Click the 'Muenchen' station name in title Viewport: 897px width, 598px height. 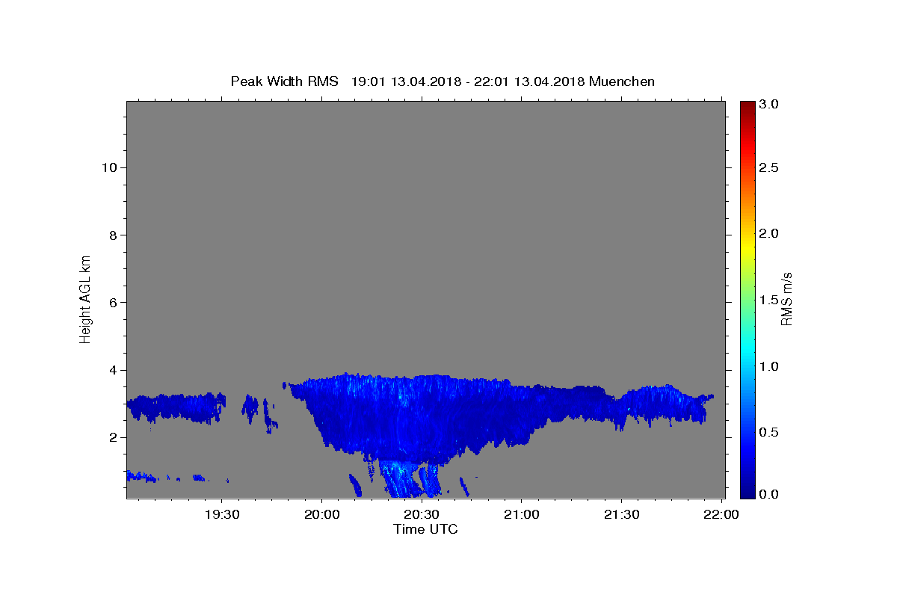pos(622,81)
